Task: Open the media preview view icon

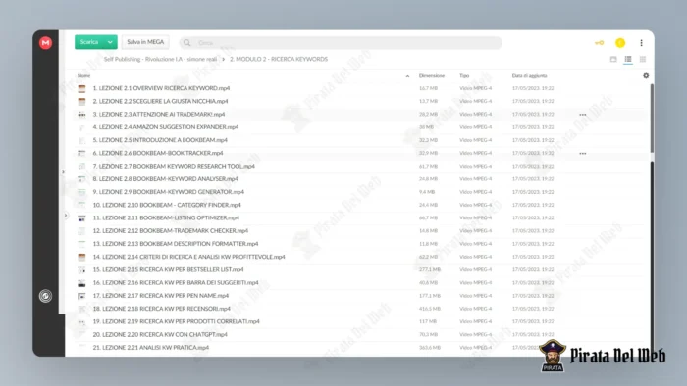Action: pos(613,59)
